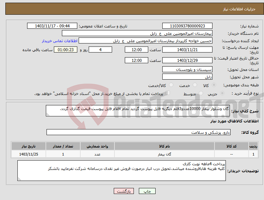The width and height of the screenshot is (264, 200).
Task: Open the اطلاعات تماس خریدار link
Action: [x=60, y=41]
